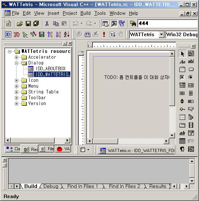Select the Tree Control tool
The width and height of the screenshot is (199, 201).
(x=191, y=117)
